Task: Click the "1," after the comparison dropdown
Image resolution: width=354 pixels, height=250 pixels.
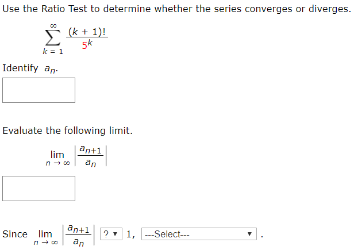Action: click(130, 234)
